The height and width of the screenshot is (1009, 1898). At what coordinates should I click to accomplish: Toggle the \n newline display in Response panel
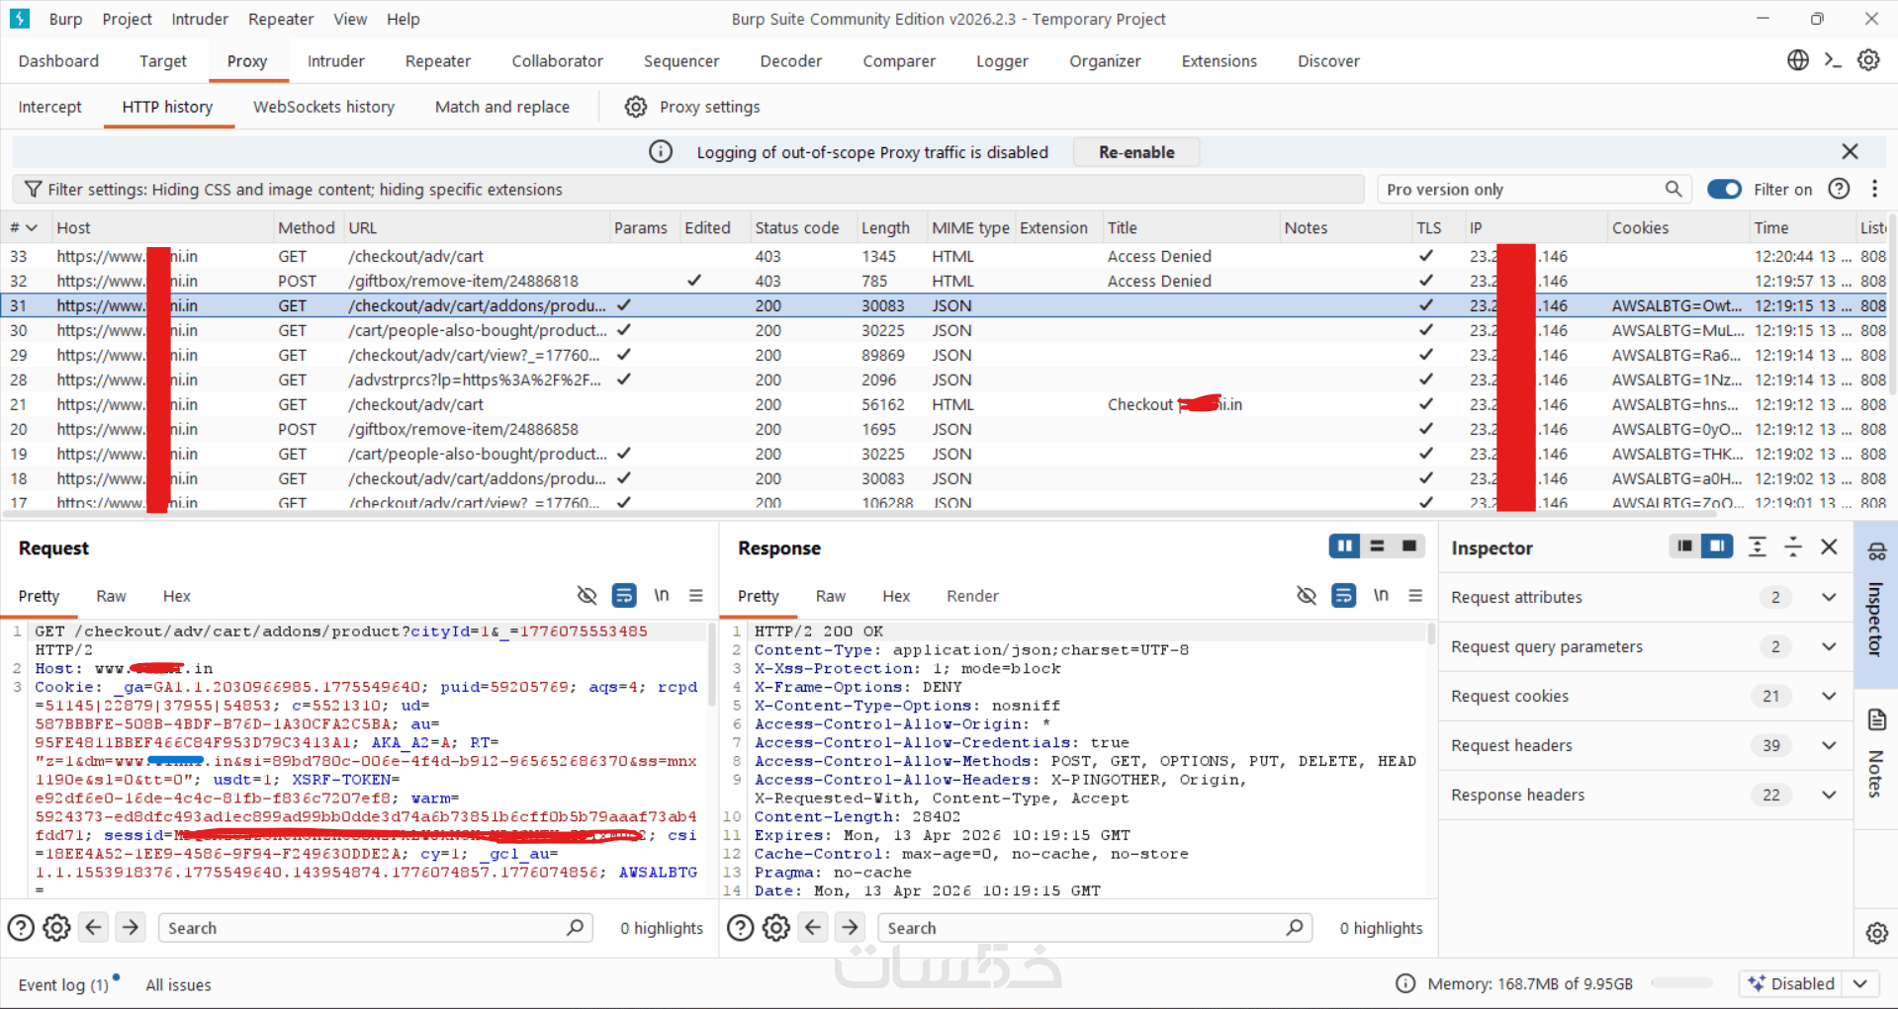coord(1381,595)
